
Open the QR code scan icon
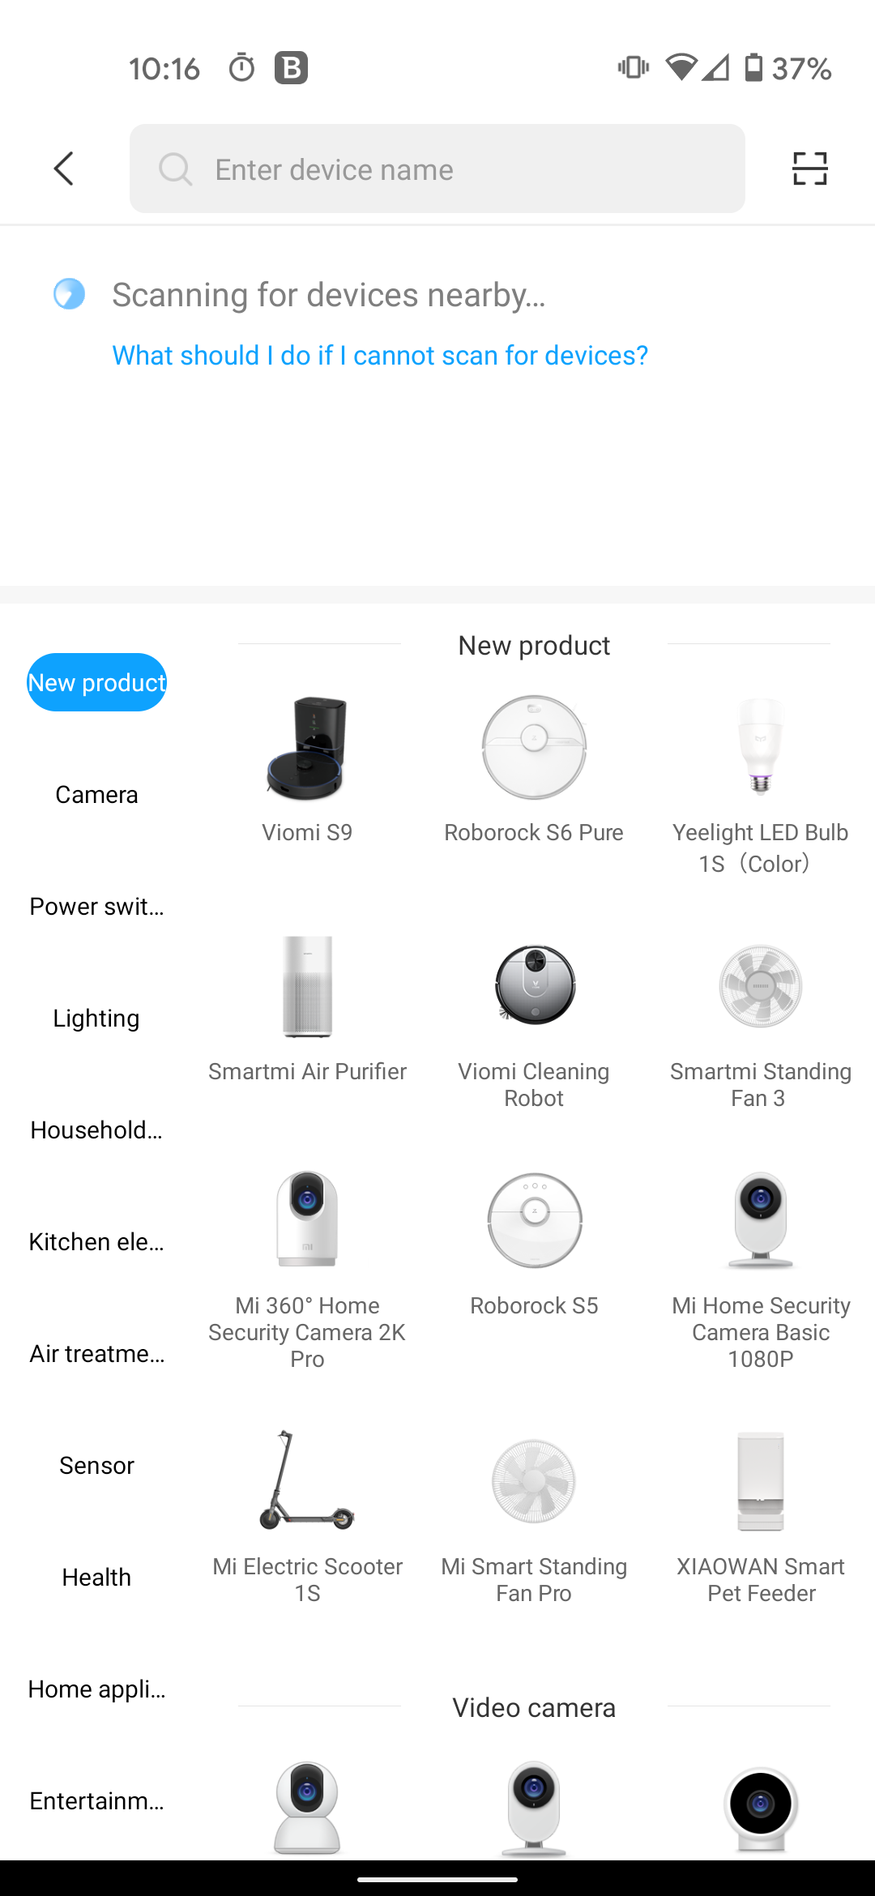click(x=809, y=169)
